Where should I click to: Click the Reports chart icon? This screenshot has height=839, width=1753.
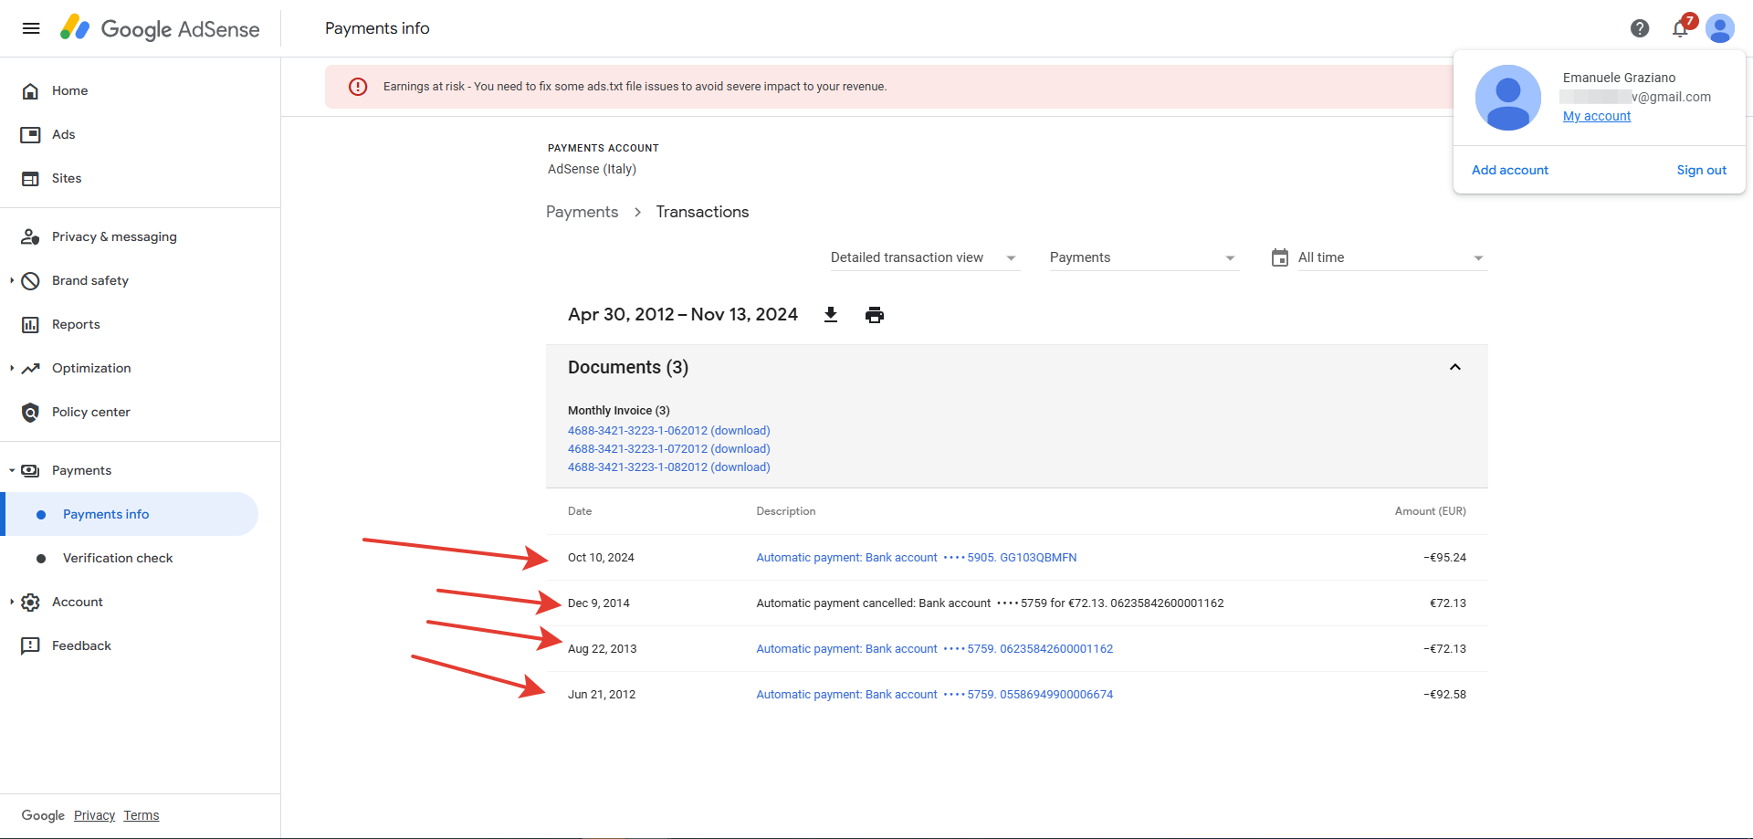click(x=30, y=324)
